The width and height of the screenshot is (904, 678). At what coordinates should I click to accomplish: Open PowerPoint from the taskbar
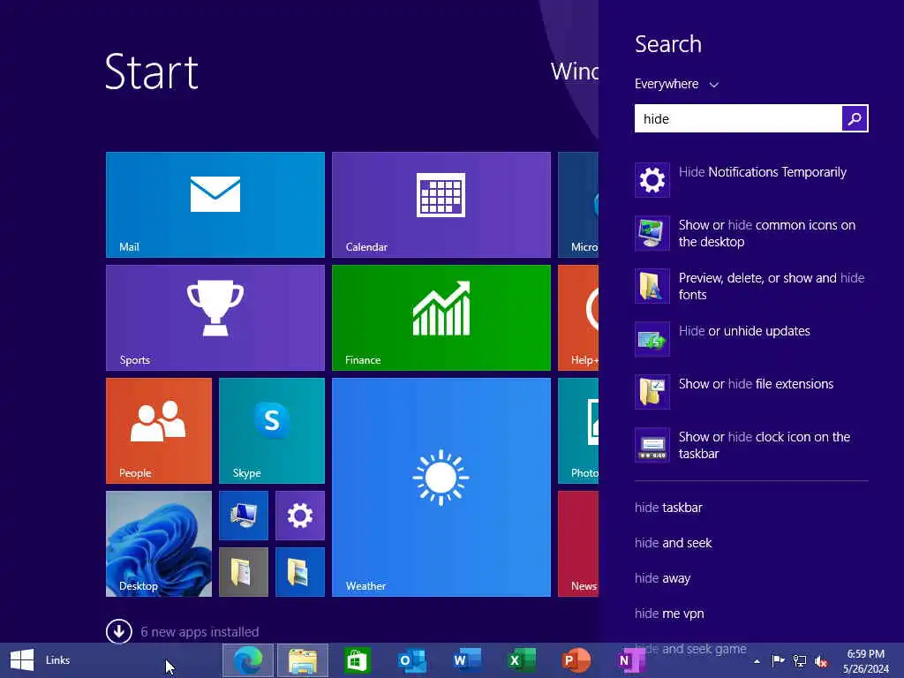click(576, 660)
